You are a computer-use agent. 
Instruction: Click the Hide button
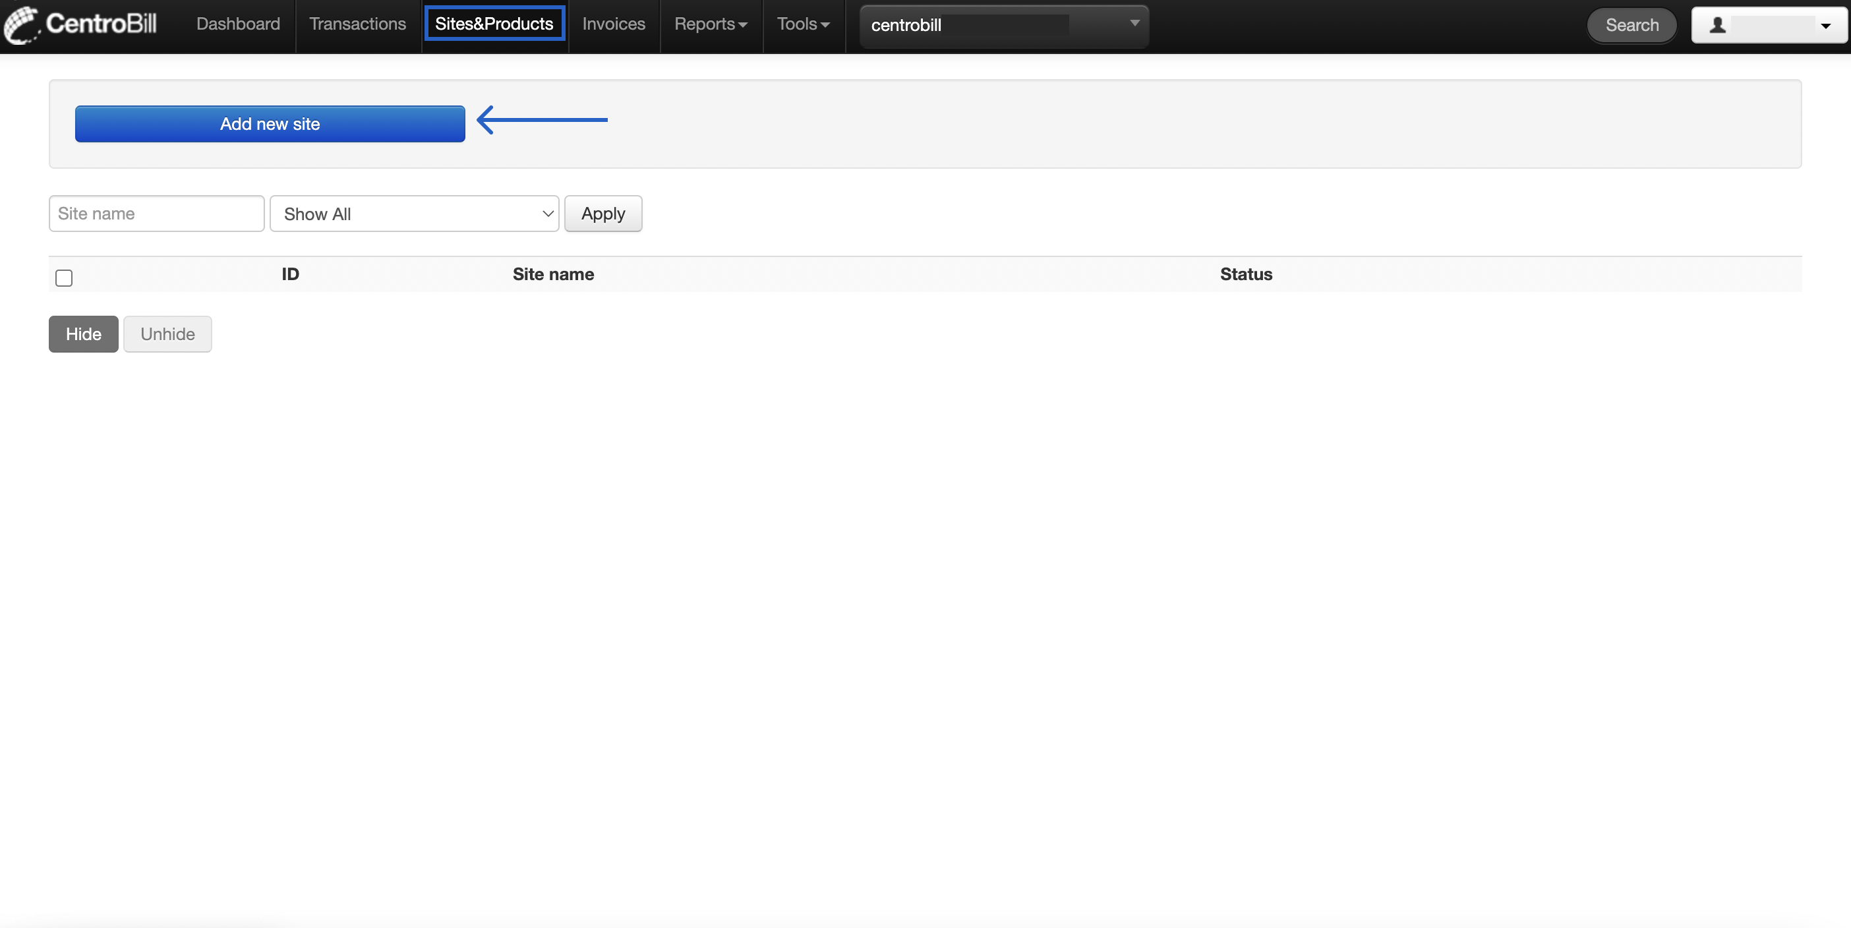tap(83, 334)
